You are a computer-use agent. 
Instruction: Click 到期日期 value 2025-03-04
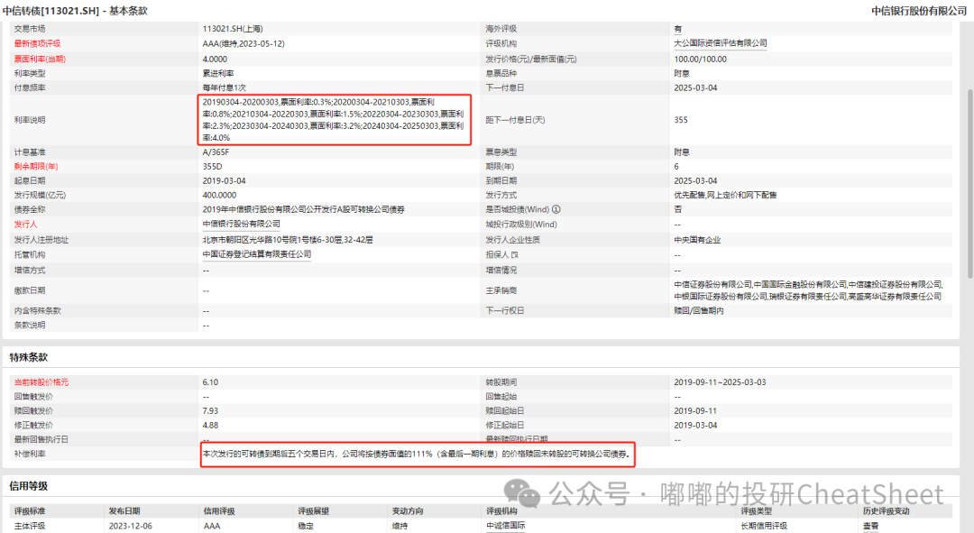(695, 180)
